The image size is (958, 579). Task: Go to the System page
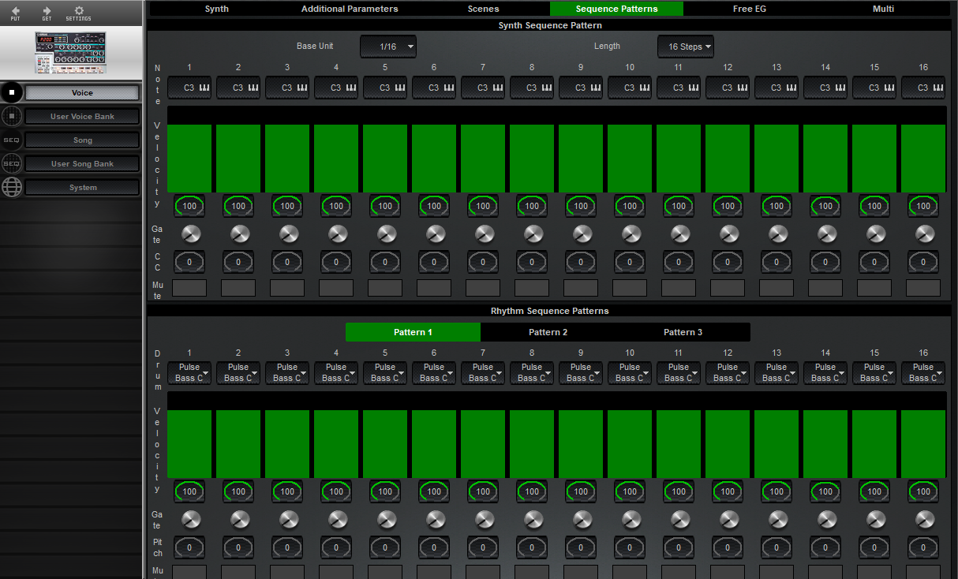[82, 187]
